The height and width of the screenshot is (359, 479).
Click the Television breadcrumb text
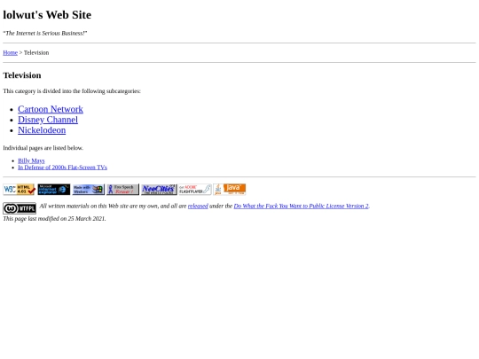[x=36, y=53]
